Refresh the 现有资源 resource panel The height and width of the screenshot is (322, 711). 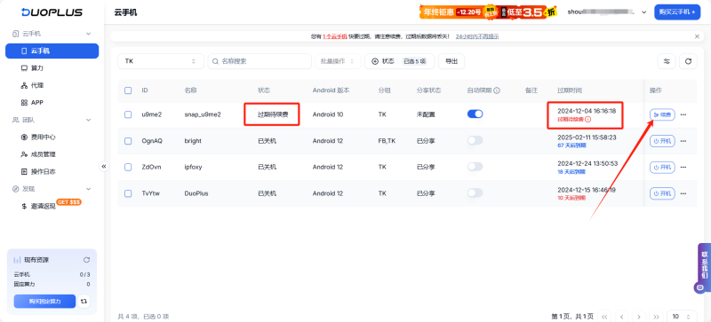(86, 260)
